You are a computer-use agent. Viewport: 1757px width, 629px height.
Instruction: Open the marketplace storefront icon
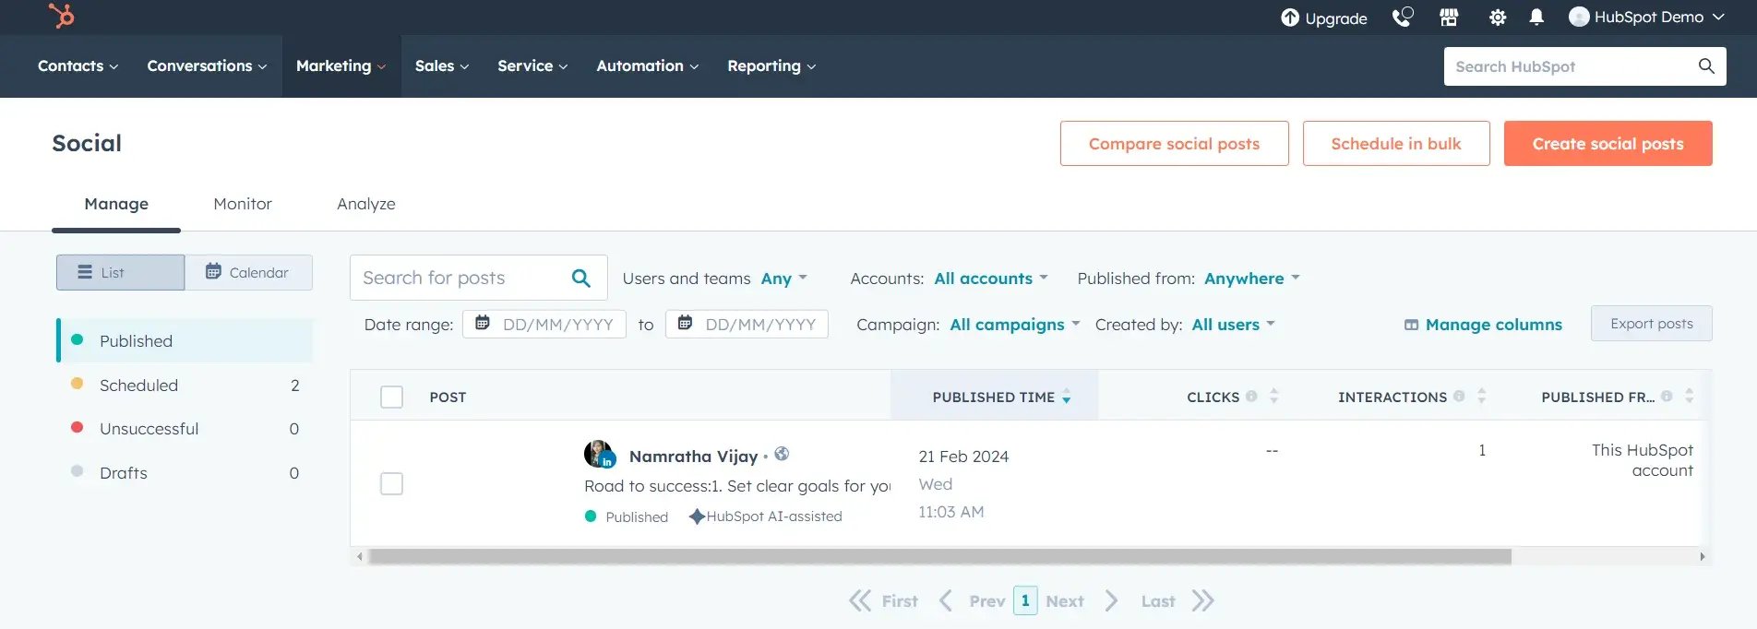1449,18
